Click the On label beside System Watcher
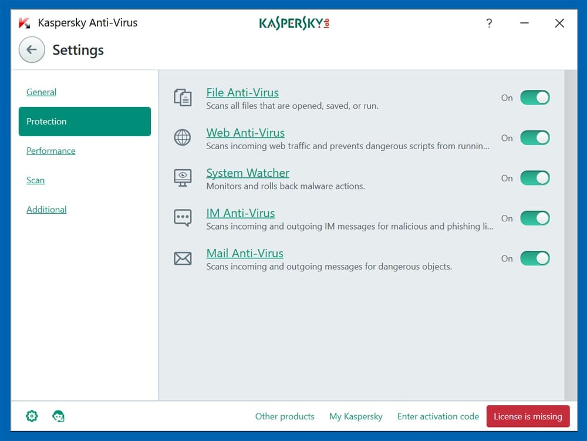This screenshot has width=587, height=441. click(x=507, y=178)
